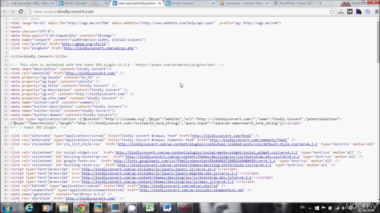Click the network signal tray icon

pos(337,208)
